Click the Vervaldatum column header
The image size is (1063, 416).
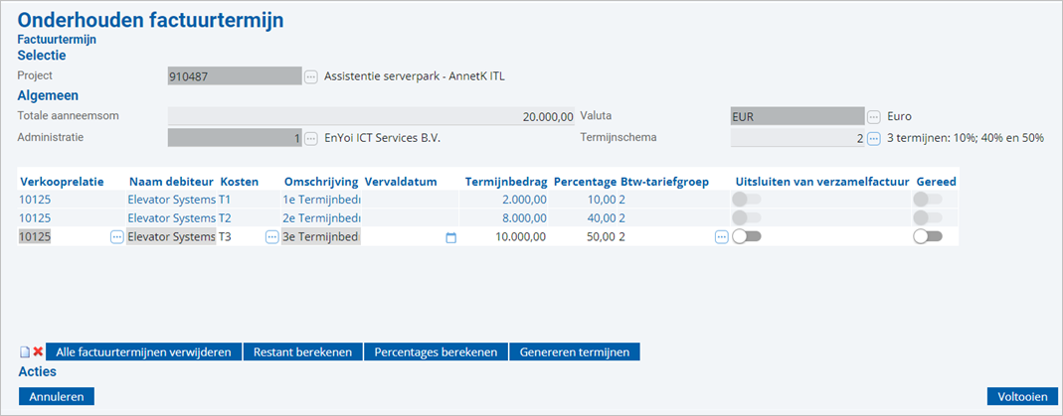pos(401,182)
